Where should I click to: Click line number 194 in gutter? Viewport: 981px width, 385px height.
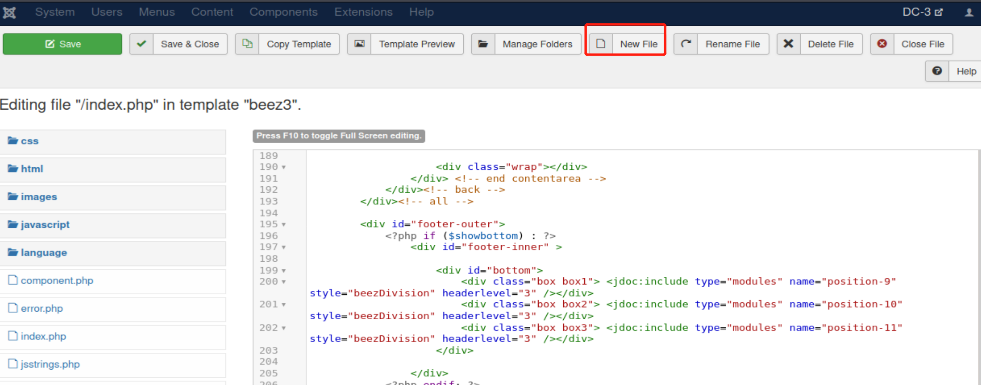coord(269,212)
